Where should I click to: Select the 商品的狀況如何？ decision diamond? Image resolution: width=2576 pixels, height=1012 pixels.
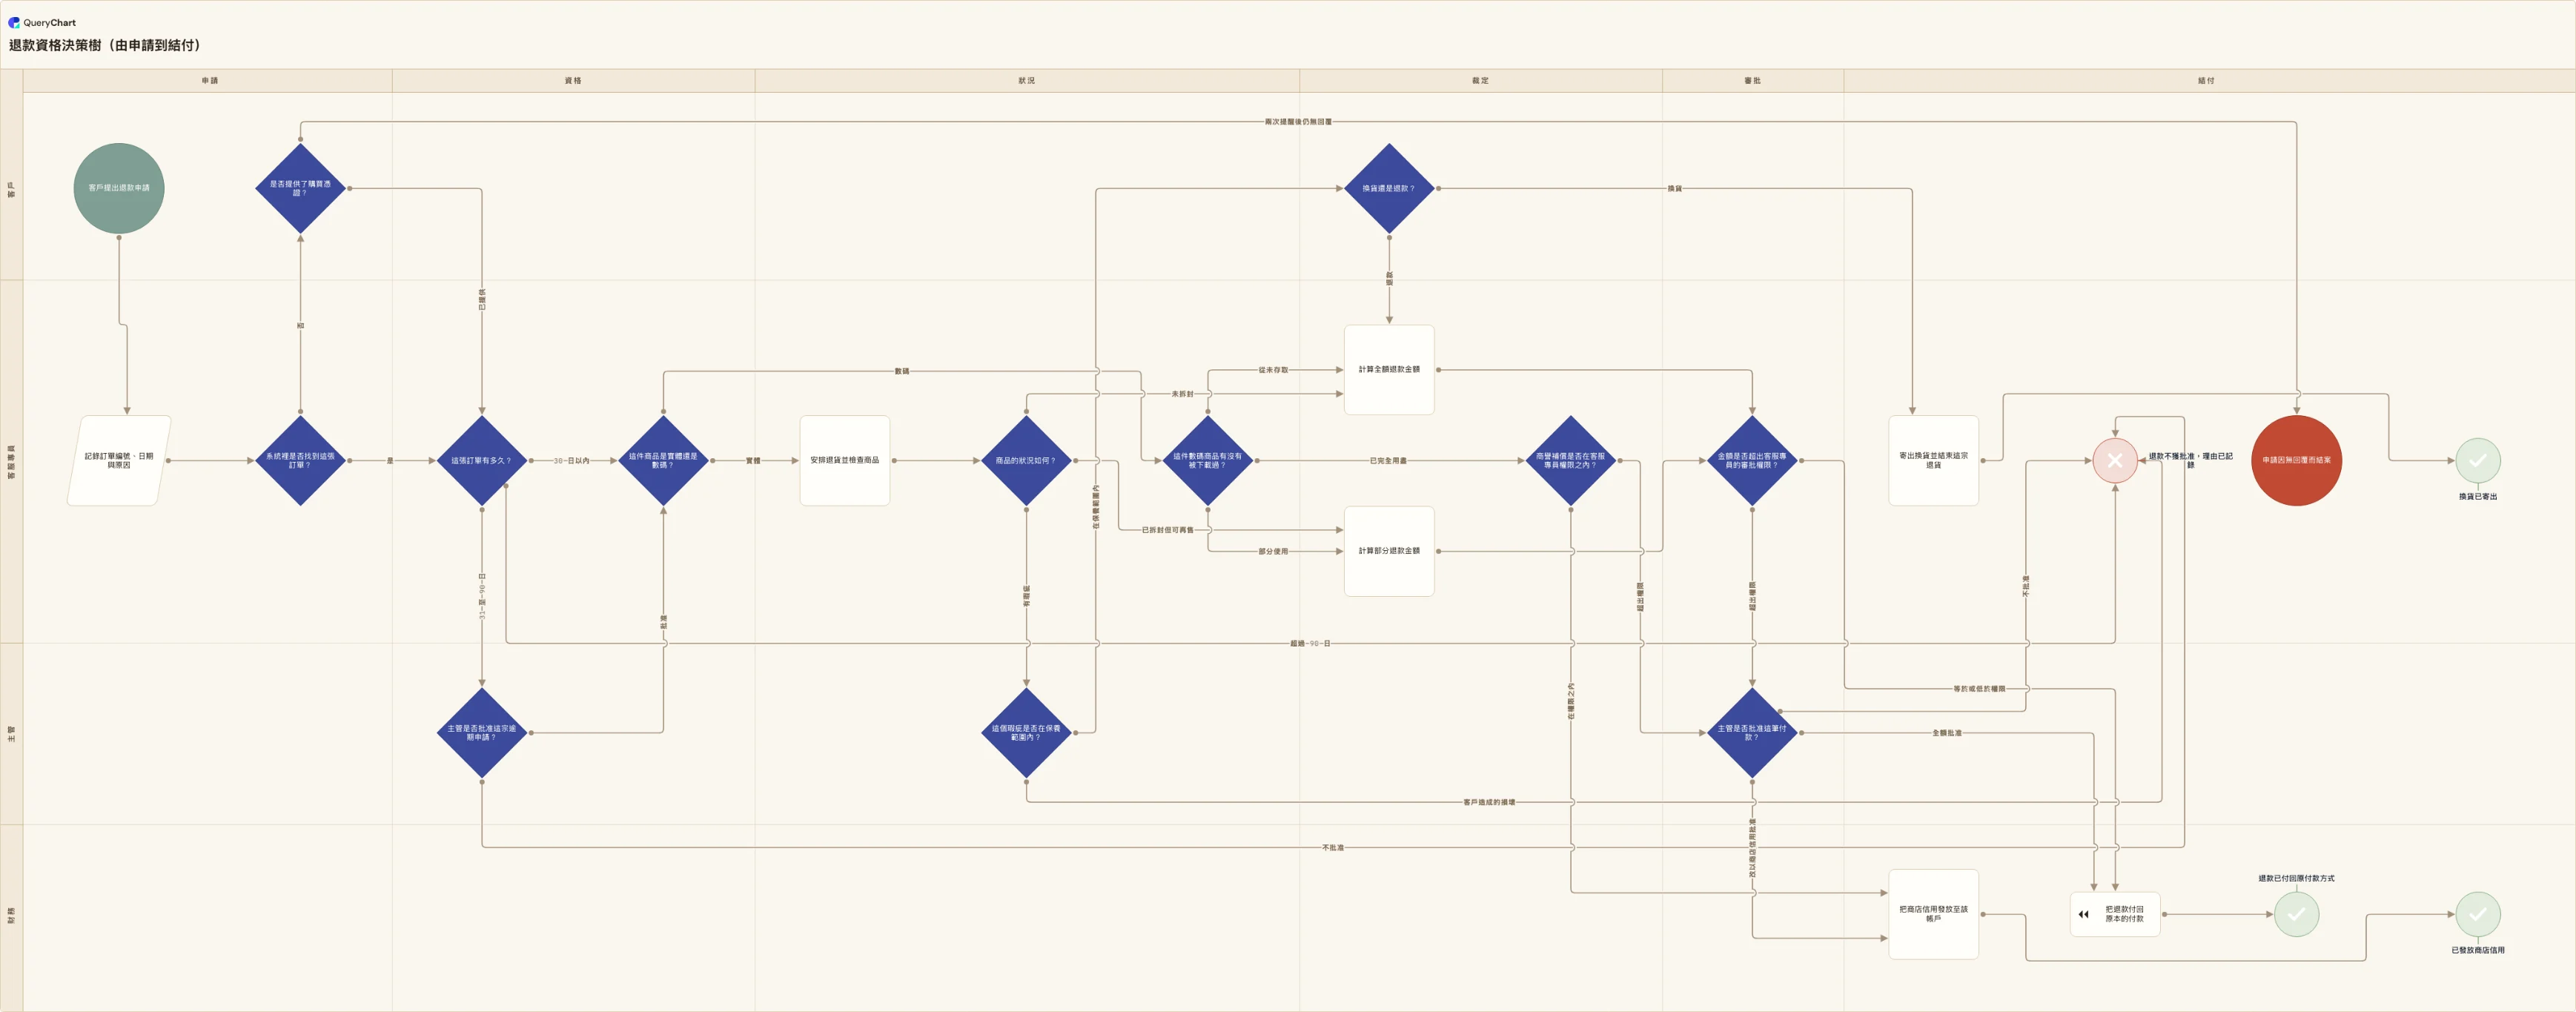[1026, 461]
